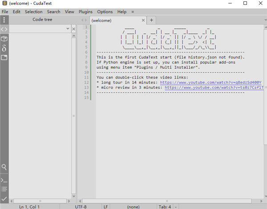Image resolution: width=267 pixels, height=209 pixels.
Task: Open the Edit menu
Action: [x=16, y=12]
